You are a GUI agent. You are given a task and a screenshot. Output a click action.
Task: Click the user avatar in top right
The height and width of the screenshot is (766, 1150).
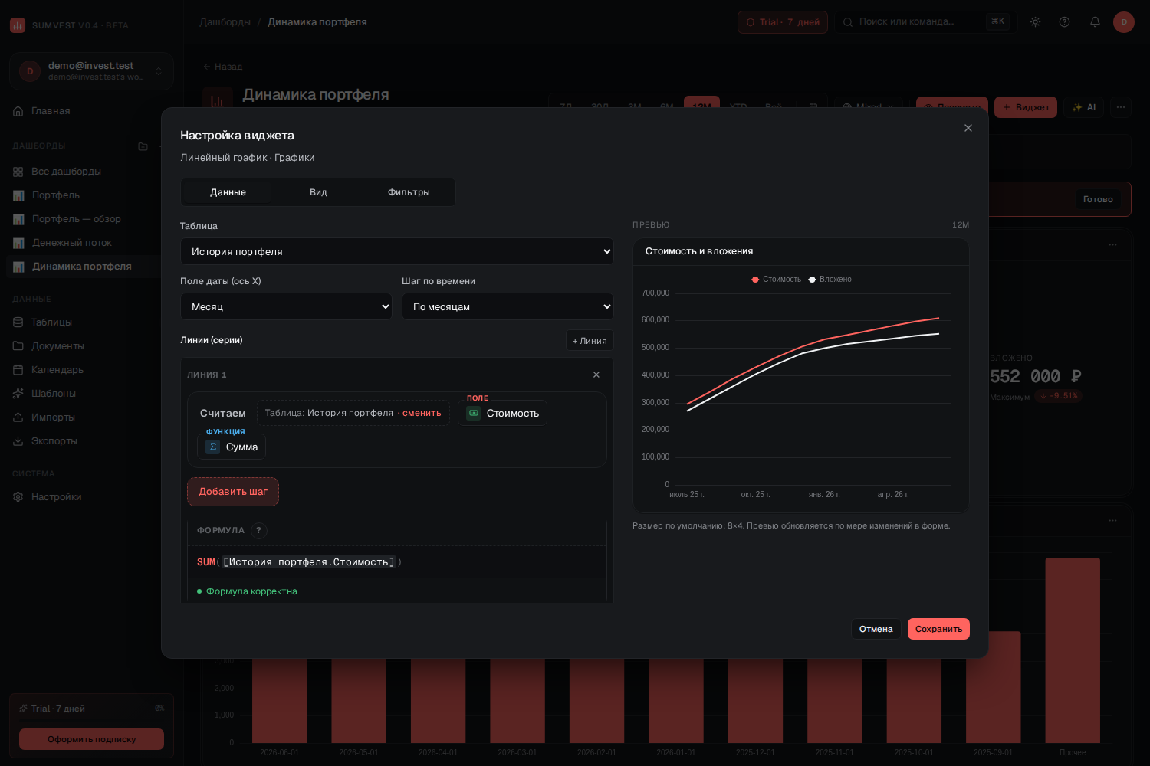tap(1124, 21)
